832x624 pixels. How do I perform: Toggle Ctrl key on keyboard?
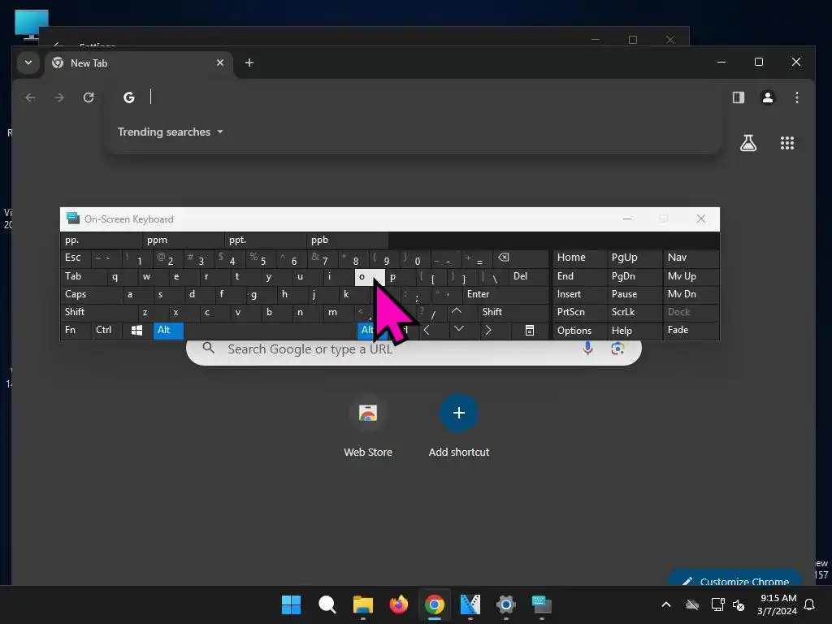click(x=106, y=330)
